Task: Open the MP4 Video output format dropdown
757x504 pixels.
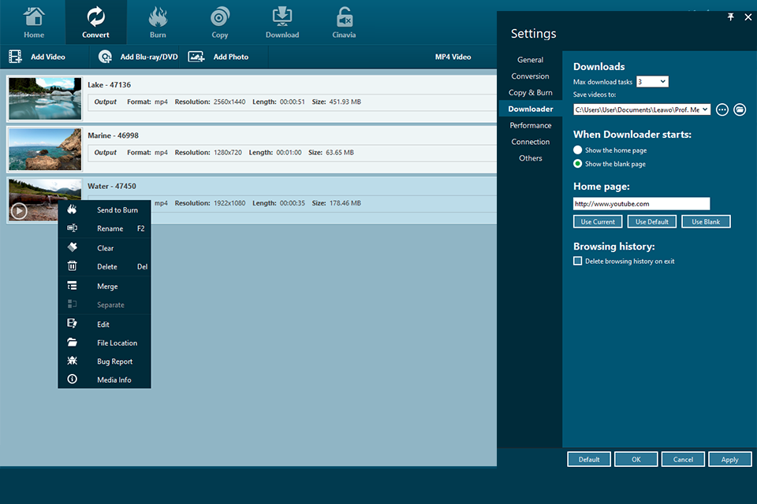Action: (x=453, y=57)
